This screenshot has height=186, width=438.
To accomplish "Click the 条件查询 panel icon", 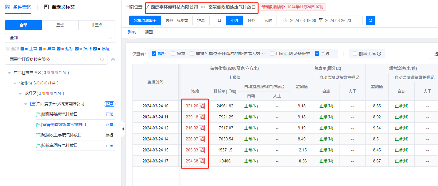I will tap(8, 7).
